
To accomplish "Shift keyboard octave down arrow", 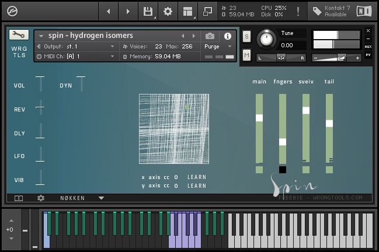I will (x=11, y=239).
